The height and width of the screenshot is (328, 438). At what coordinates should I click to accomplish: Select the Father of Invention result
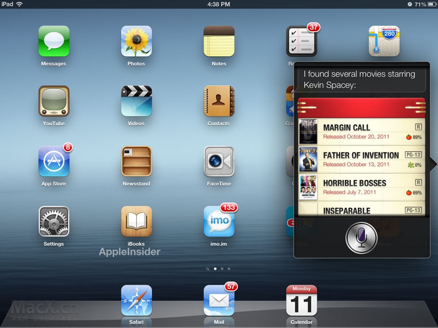tap(362, 160)
